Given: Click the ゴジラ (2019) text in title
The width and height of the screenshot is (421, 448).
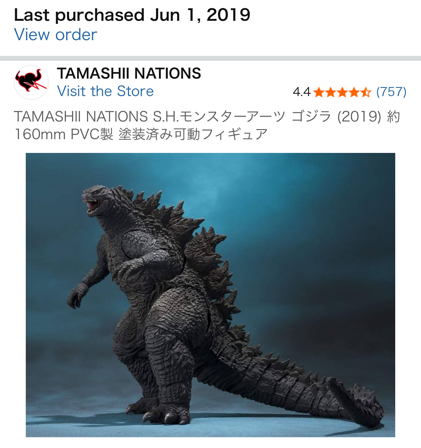Looking at the screenshot, I should (336, 116).
